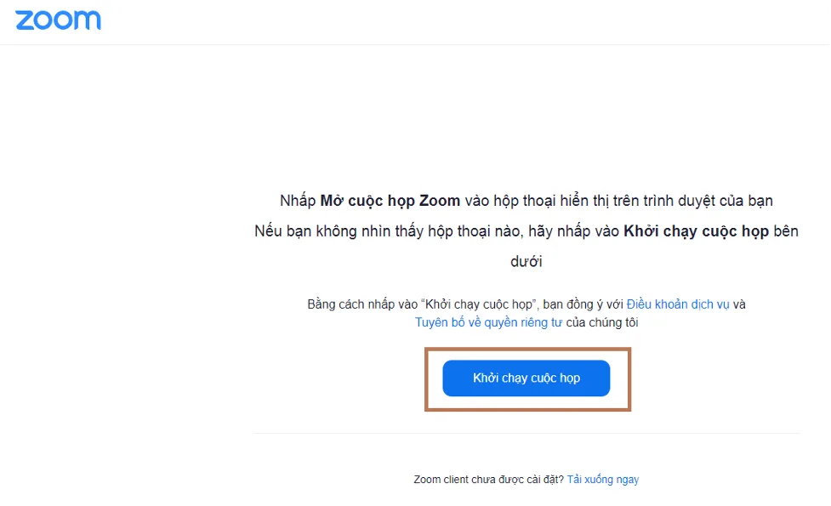The image size is (831, 506).
Task: Open the privacy statement link
Action: tap(492, 321)
